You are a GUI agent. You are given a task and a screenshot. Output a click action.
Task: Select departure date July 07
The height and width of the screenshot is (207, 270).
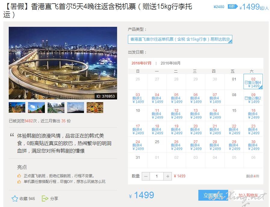pos(215,98)
